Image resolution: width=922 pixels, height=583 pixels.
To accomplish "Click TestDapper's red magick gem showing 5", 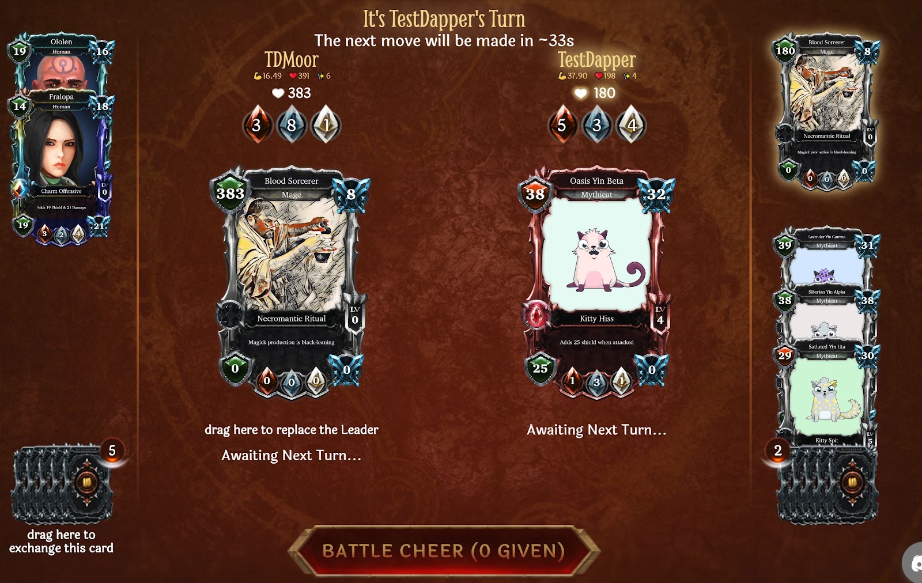I will click(562, 124).
